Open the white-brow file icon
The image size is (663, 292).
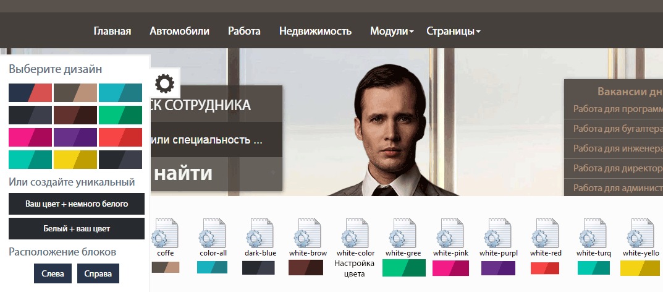coord(308,233)
